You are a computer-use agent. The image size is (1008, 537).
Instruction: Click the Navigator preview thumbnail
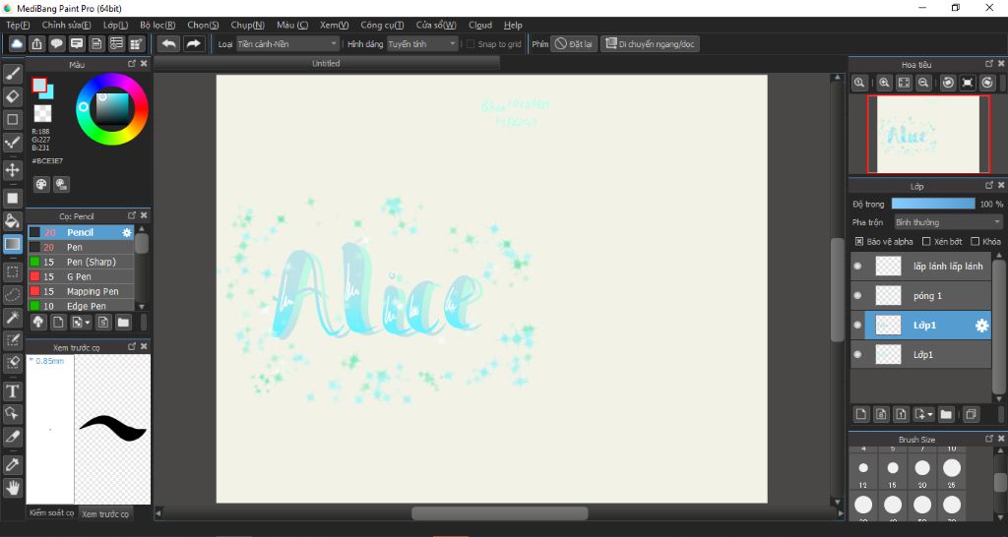coord(928,134)
